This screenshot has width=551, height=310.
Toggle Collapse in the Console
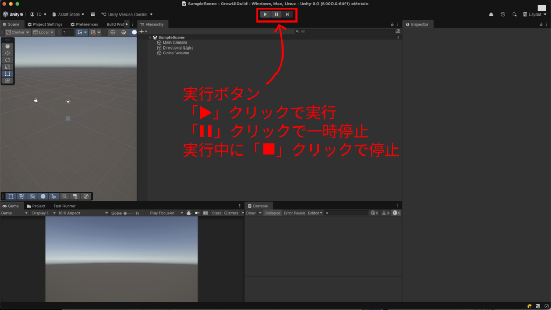point(272,213)
